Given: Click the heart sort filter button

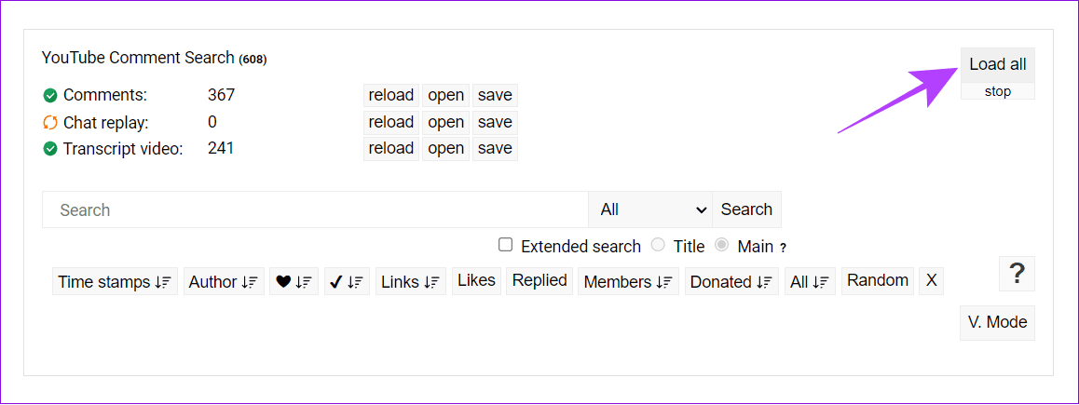Looking at the screenshot, I should coord(294,281).
